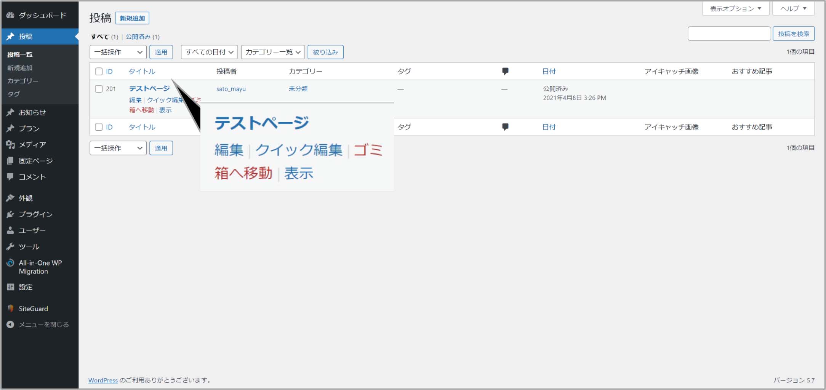The image size is (826, 390).
Task: Open the top 一括操作 bulk actions dropdown
Action: (x=118, y=52)
